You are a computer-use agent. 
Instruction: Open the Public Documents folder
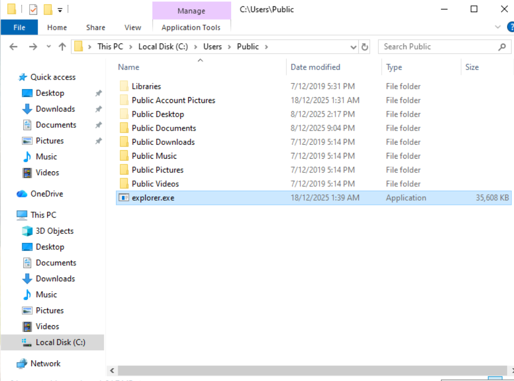pos(163,128)
